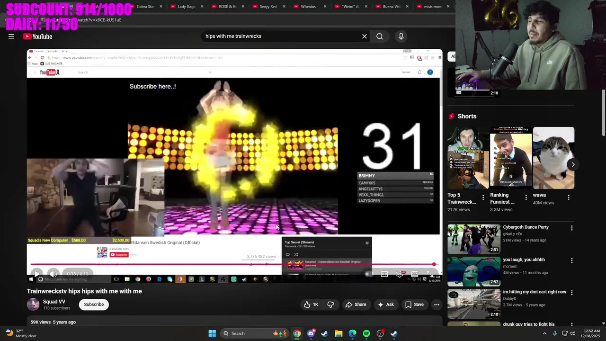The height and width of the screenshot is (341, 606).
Task: Go to the YouTube home logo
Action: coord(37,36)
